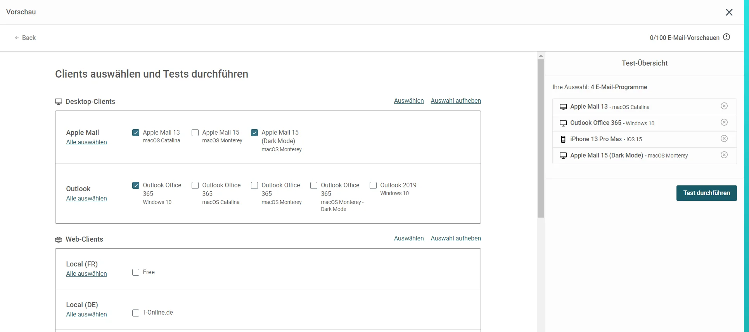Check Outlook Office 365 macOS Catalina
The image size is (749, 332).
(195, 185)
